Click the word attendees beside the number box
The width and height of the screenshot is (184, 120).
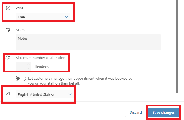coord(40,67)
